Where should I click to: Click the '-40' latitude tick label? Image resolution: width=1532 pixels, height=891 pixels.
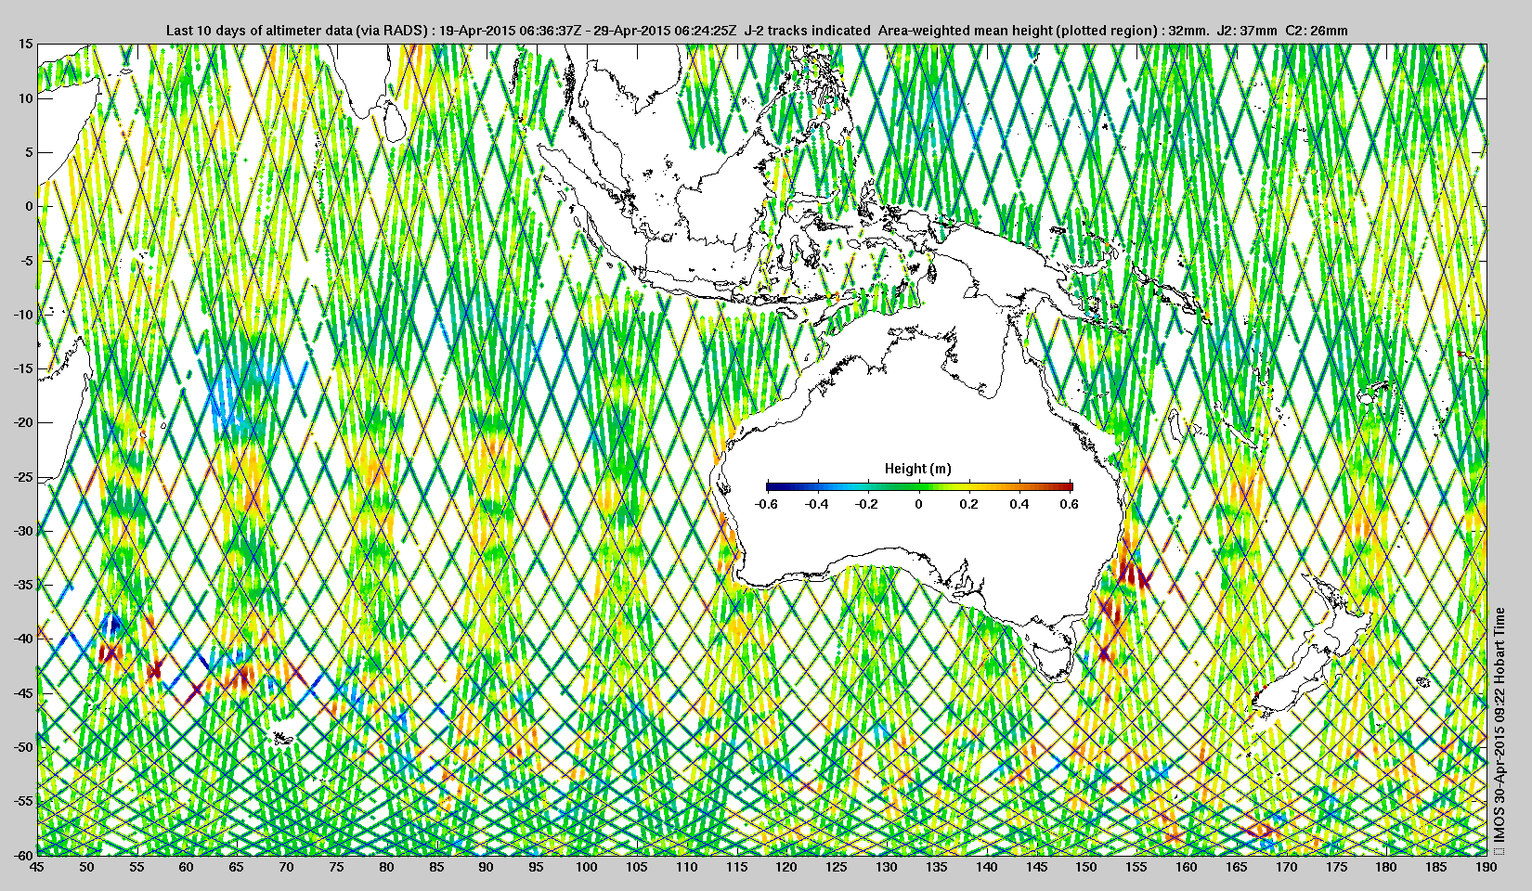pyautogui.click(x=23, y=639)
